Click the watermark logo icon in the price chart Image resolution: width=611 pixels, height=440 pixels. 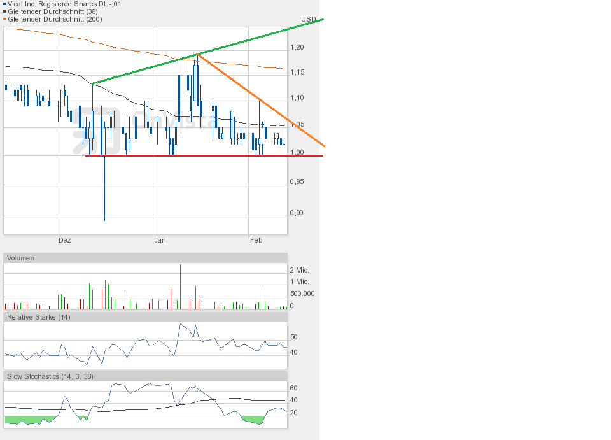click(95, 131)
